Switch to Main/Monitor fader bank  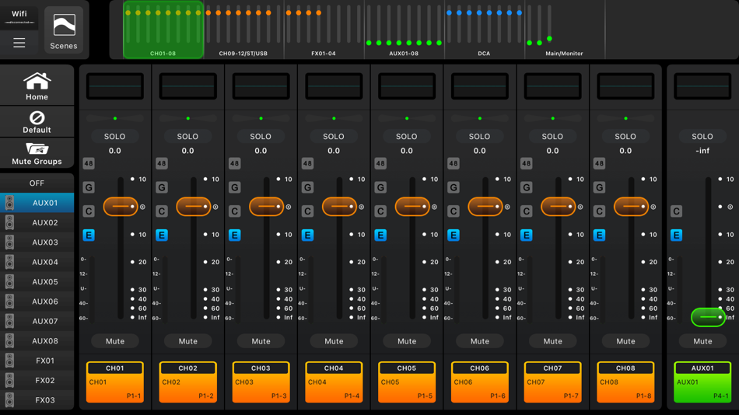(564, 30)
